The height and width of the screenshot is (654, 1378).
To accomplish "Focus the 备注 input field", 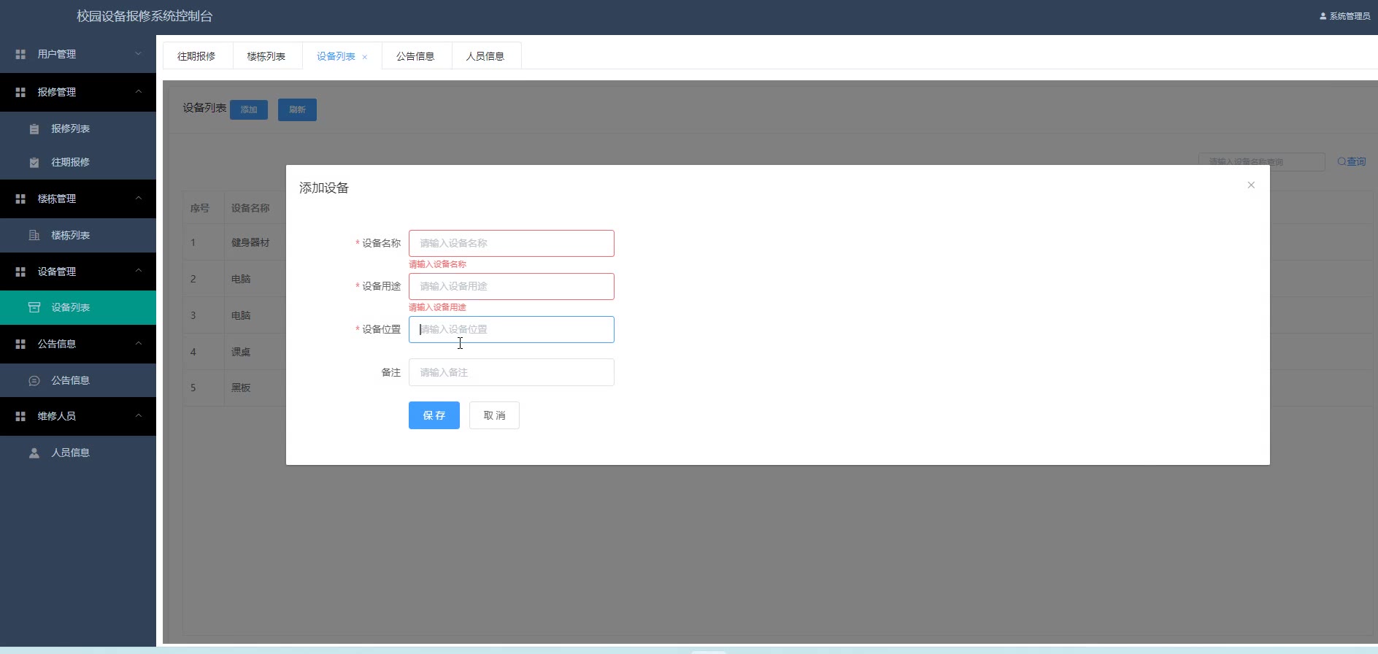I will (x=512, y=372).
